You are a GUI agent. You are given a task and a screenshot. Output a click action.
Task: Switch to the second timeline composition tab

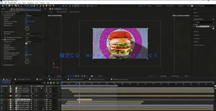pos(24,79)
